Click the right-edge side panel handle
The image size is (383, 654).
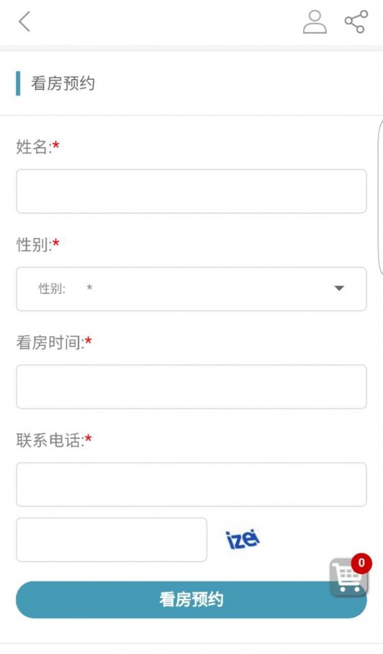[380, 198]
